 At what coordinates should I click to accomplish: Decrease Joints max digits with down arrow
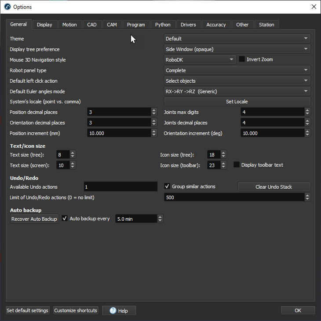(x=307, y=114)
